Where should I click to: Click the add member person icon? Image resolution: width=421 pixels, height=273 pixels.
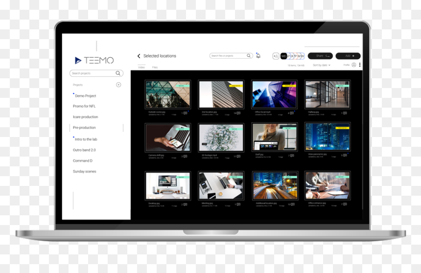[x=276, y=56]
